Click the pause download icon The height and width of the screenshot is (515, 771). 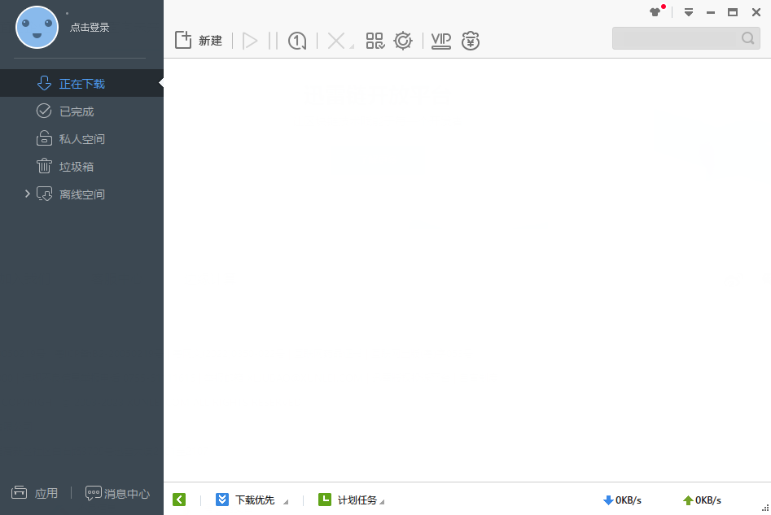[273, 41]
